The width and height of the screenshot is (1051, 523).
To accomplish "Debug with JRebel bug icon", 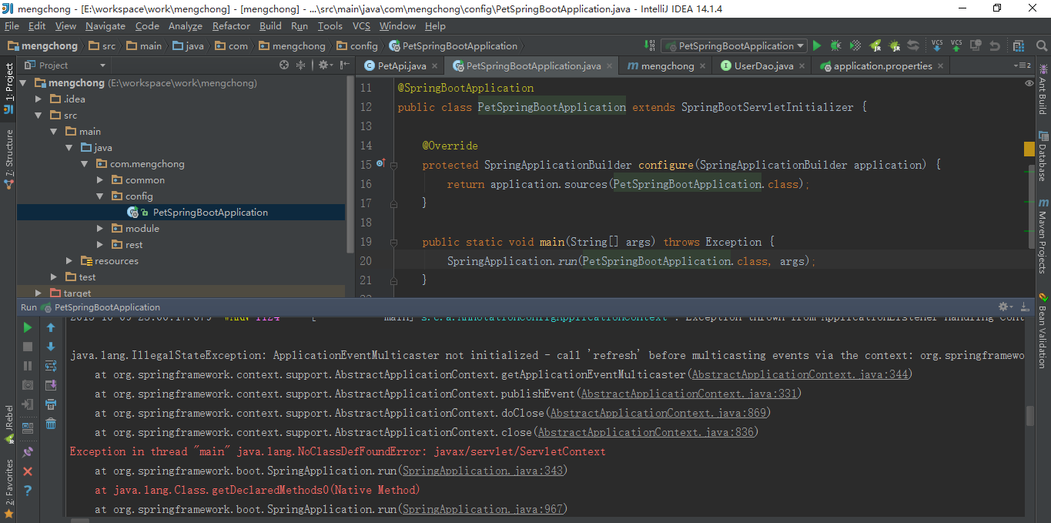I will point(894,46).
